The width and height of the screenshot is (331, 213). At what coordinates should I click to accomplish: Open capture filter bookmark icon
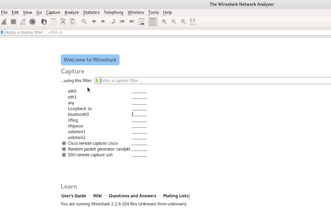[97, 80]
